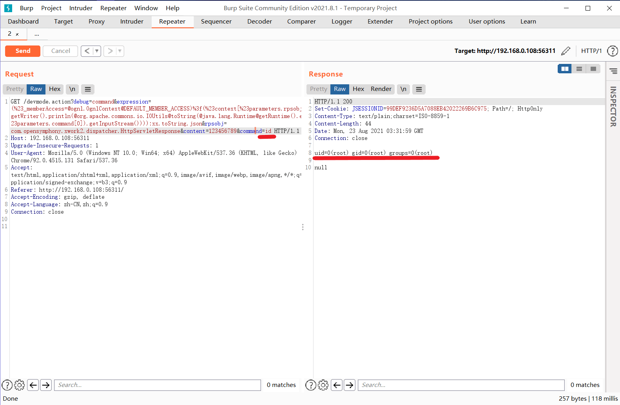620x405 pixels.
Task: Open response search help icon
Action: (311, 385)
